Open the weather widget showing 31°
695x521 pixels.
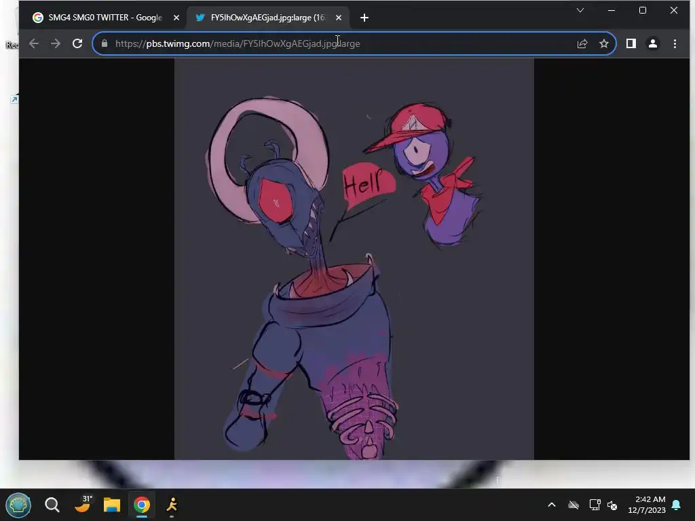(x=82, y=504)
